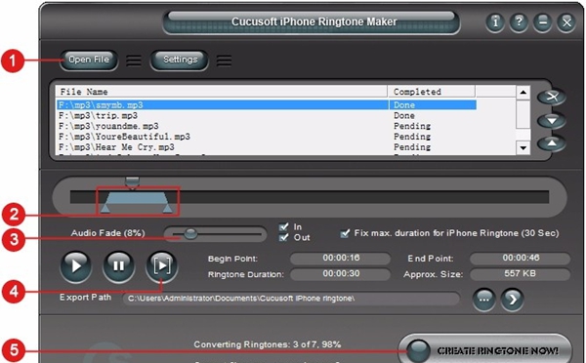Click the Open File button
Screen dimensions: 586x363
[89, 60]
